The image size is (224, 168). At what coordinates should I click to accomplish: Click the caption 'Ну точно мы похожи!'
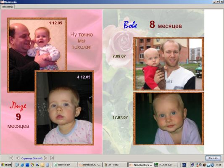pyautogui.click(x=82, y=41)
